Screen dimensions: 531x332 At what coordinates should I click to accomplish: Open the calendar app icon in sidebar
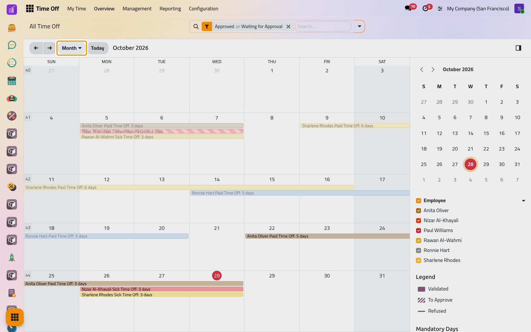[12, 81]
